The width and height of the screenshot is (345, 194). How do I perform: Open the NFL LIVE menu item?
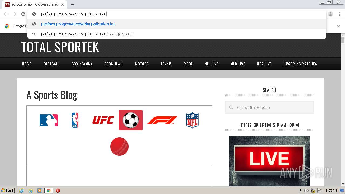212,64
